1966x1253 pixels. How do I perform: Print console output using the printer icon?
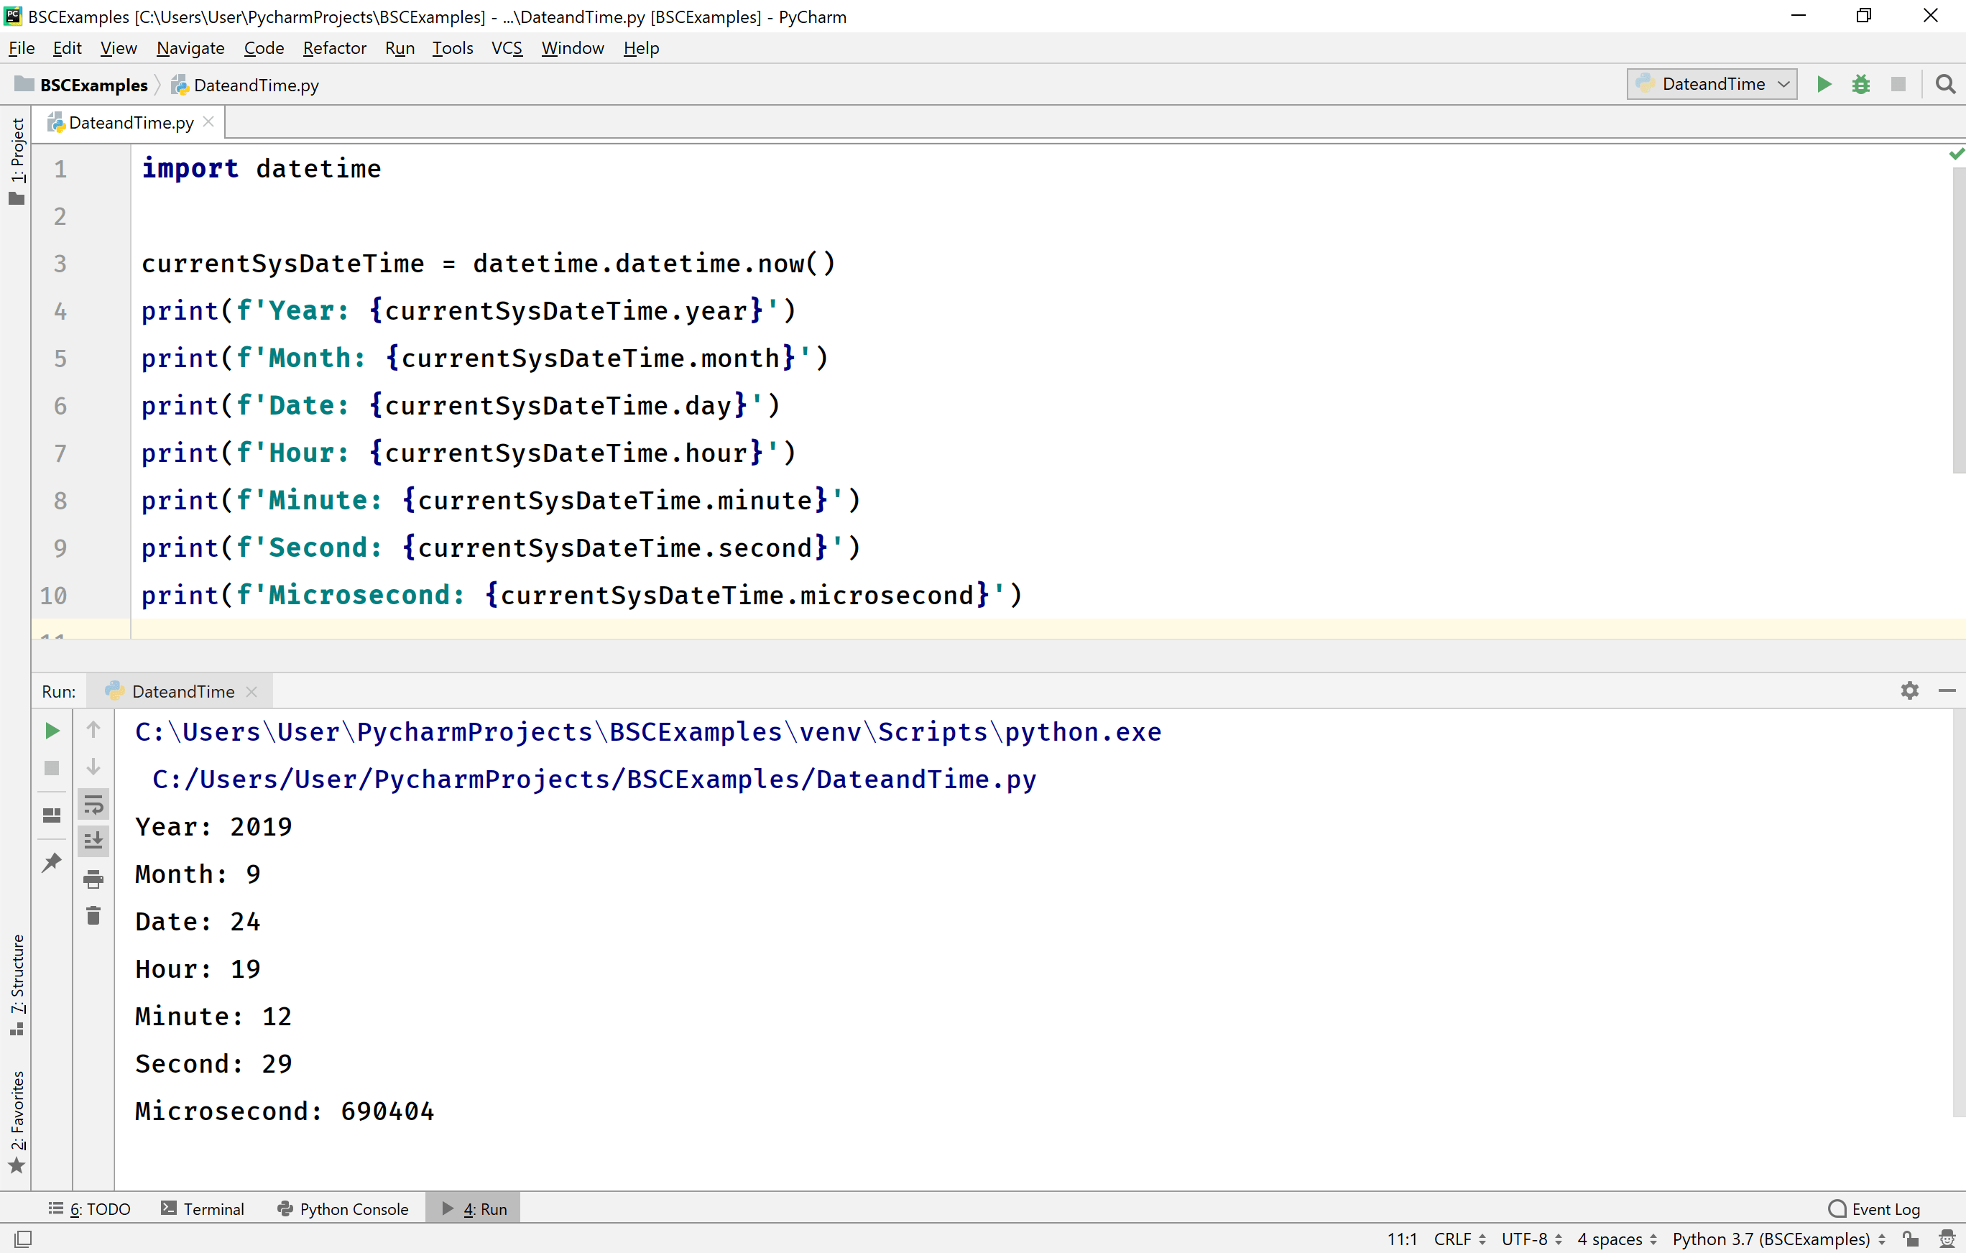[93, 879]
